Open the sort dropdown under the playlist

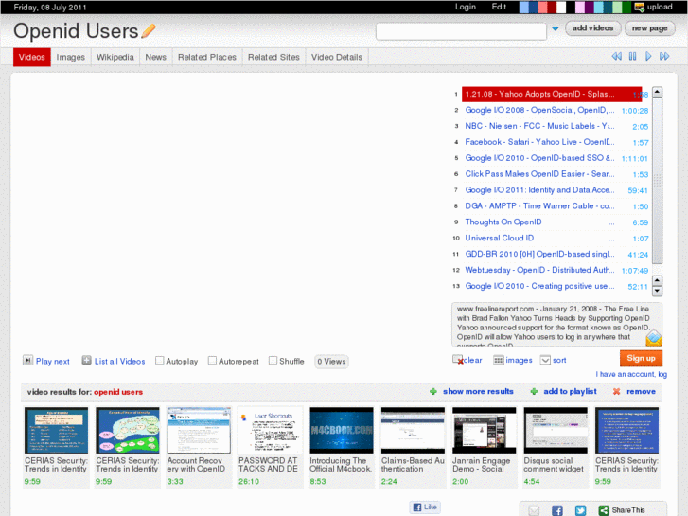click(x=545, y=360)
